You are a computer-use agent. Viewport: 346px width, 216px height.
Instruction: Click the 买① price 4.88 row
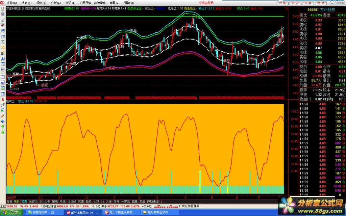[322, 44]
